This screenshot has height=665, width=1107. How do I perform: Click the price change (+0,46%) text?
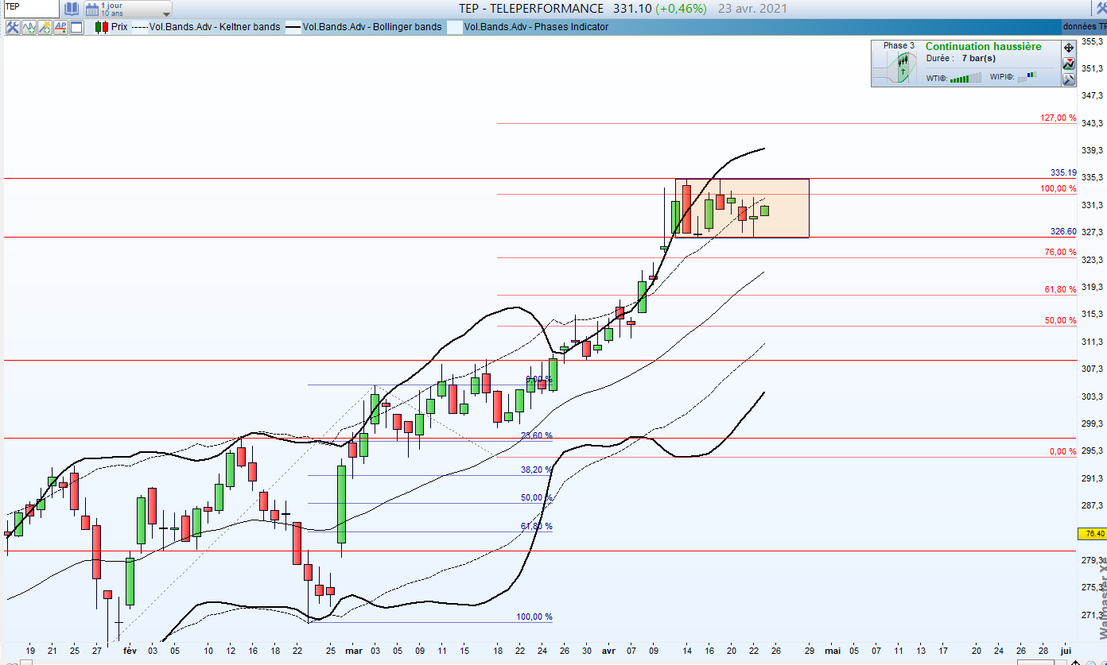[682, 9]
